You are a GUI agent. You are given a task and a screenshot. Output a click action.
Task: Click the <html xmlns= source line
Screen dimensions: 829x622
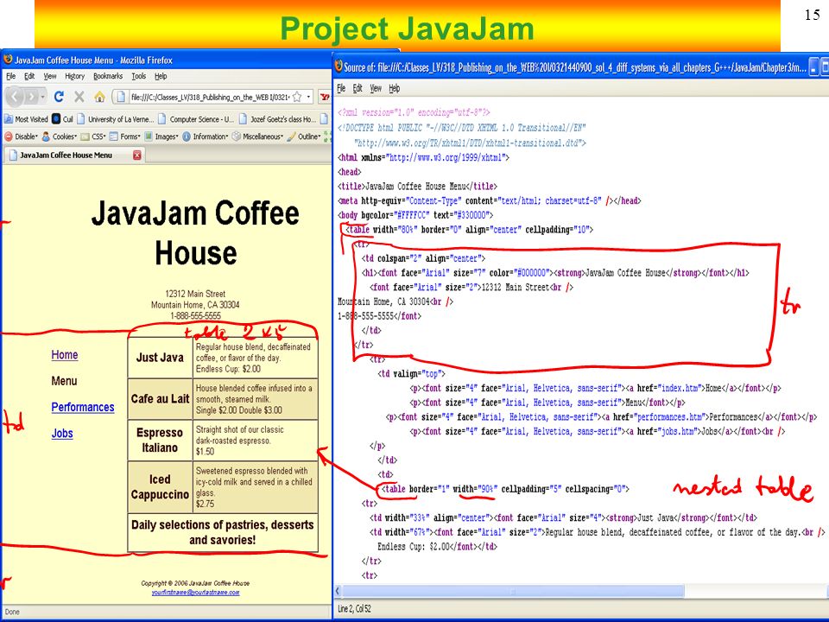(423, 157)
